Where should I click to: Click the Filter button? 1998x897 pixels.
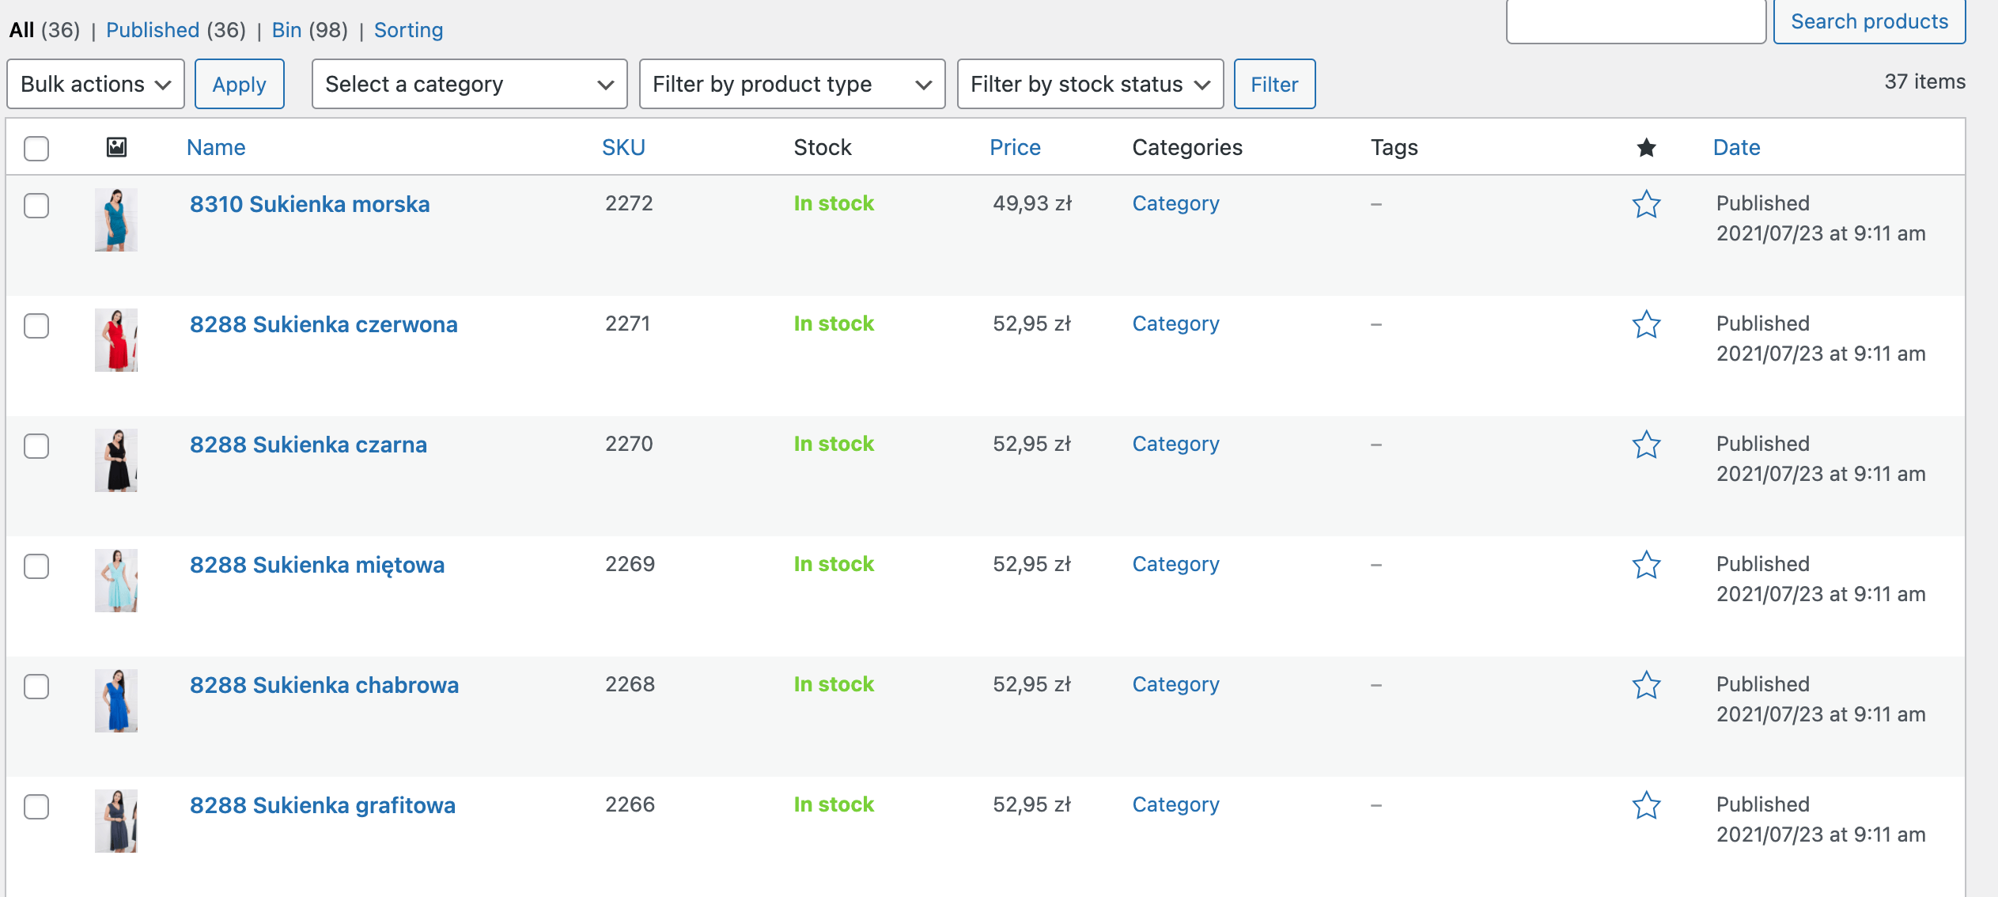tap(1274, 84)
